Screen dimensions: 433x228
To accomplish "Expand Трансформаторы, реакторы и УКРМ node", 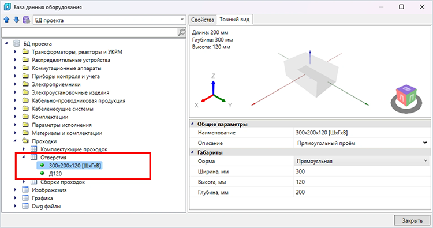I will tap(15, 51).
